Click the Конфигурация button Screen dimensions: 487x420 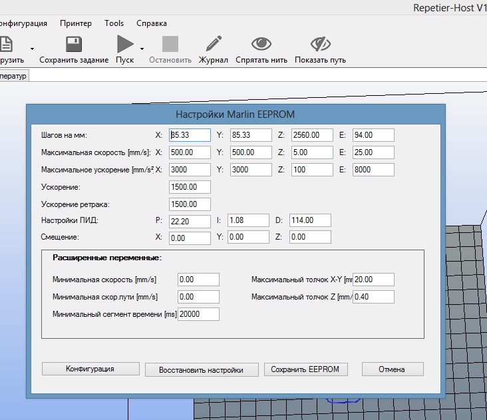click(x=90, y=369)
